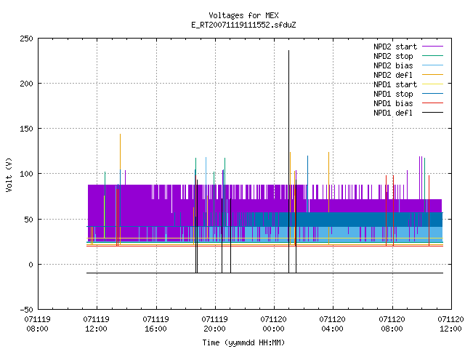Click the green NPD2 stop legend line
The image size is (465, 349).
432,56
